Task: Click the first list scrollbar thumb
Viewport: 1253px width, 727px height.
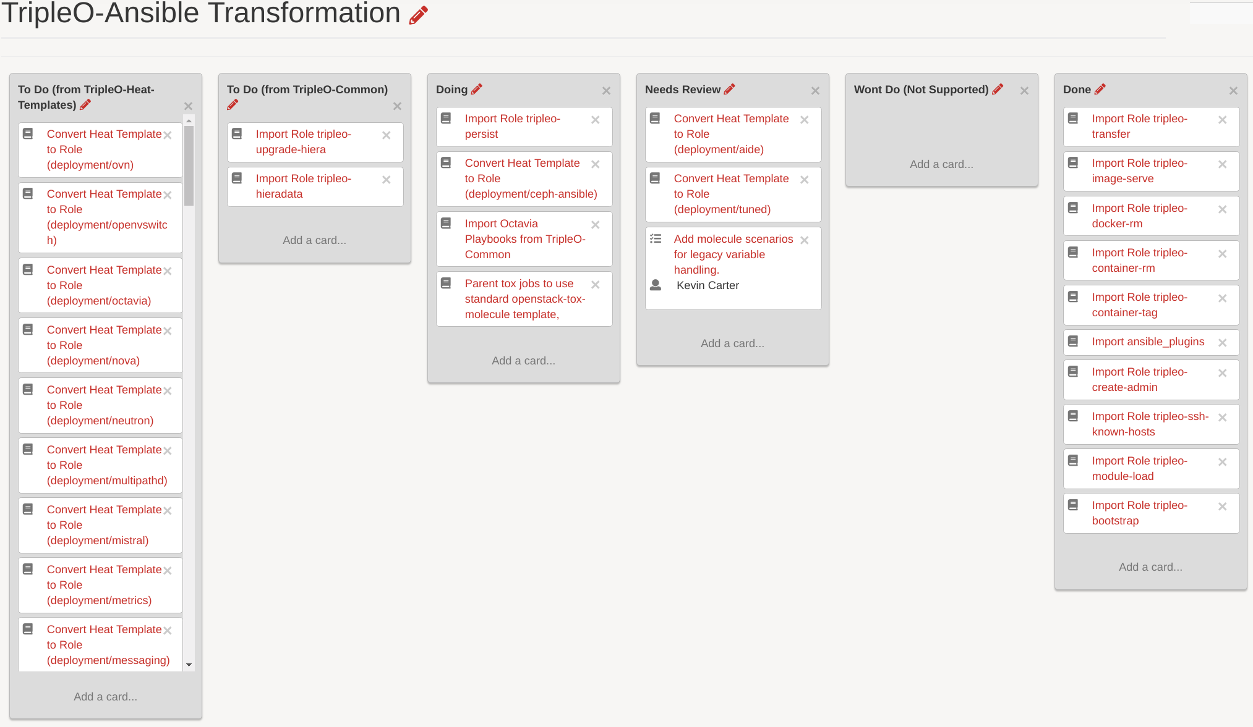Action: pos(189,166)
